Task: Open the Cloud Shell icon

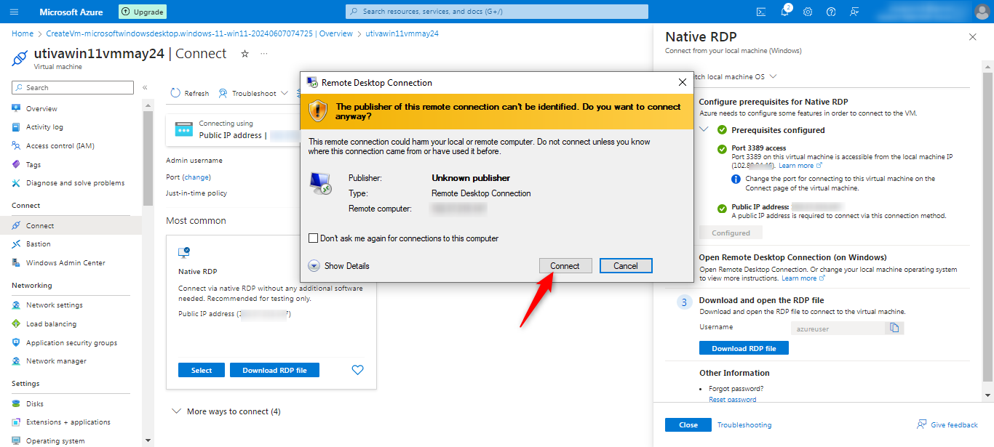Action: [x=761, y=12]
